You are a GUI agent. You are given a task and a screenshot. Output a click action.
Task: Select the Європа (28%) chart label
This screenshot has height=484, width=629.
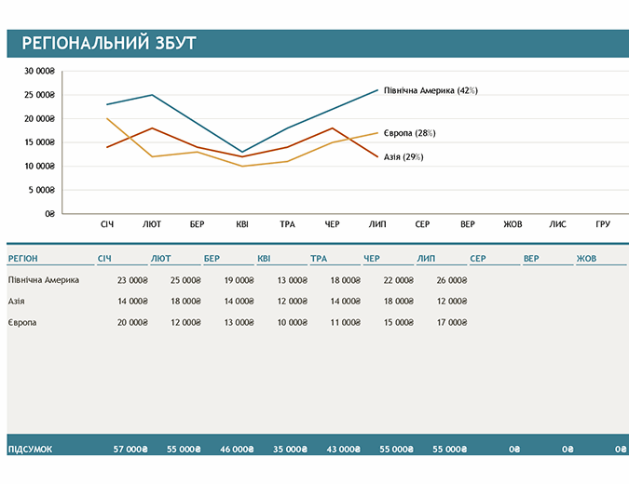coord(410,133)
